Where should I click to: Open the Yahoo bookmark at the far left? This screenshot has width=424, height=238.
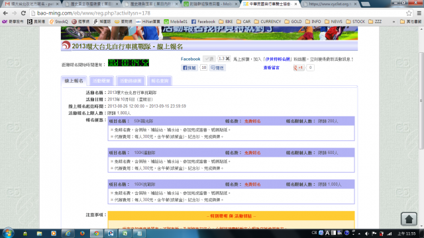[x=13, y=22]
